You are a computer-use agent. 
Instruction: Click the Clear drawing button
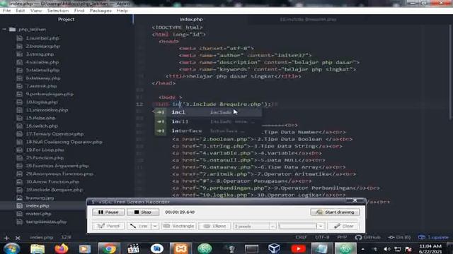(x=343, y=226)
